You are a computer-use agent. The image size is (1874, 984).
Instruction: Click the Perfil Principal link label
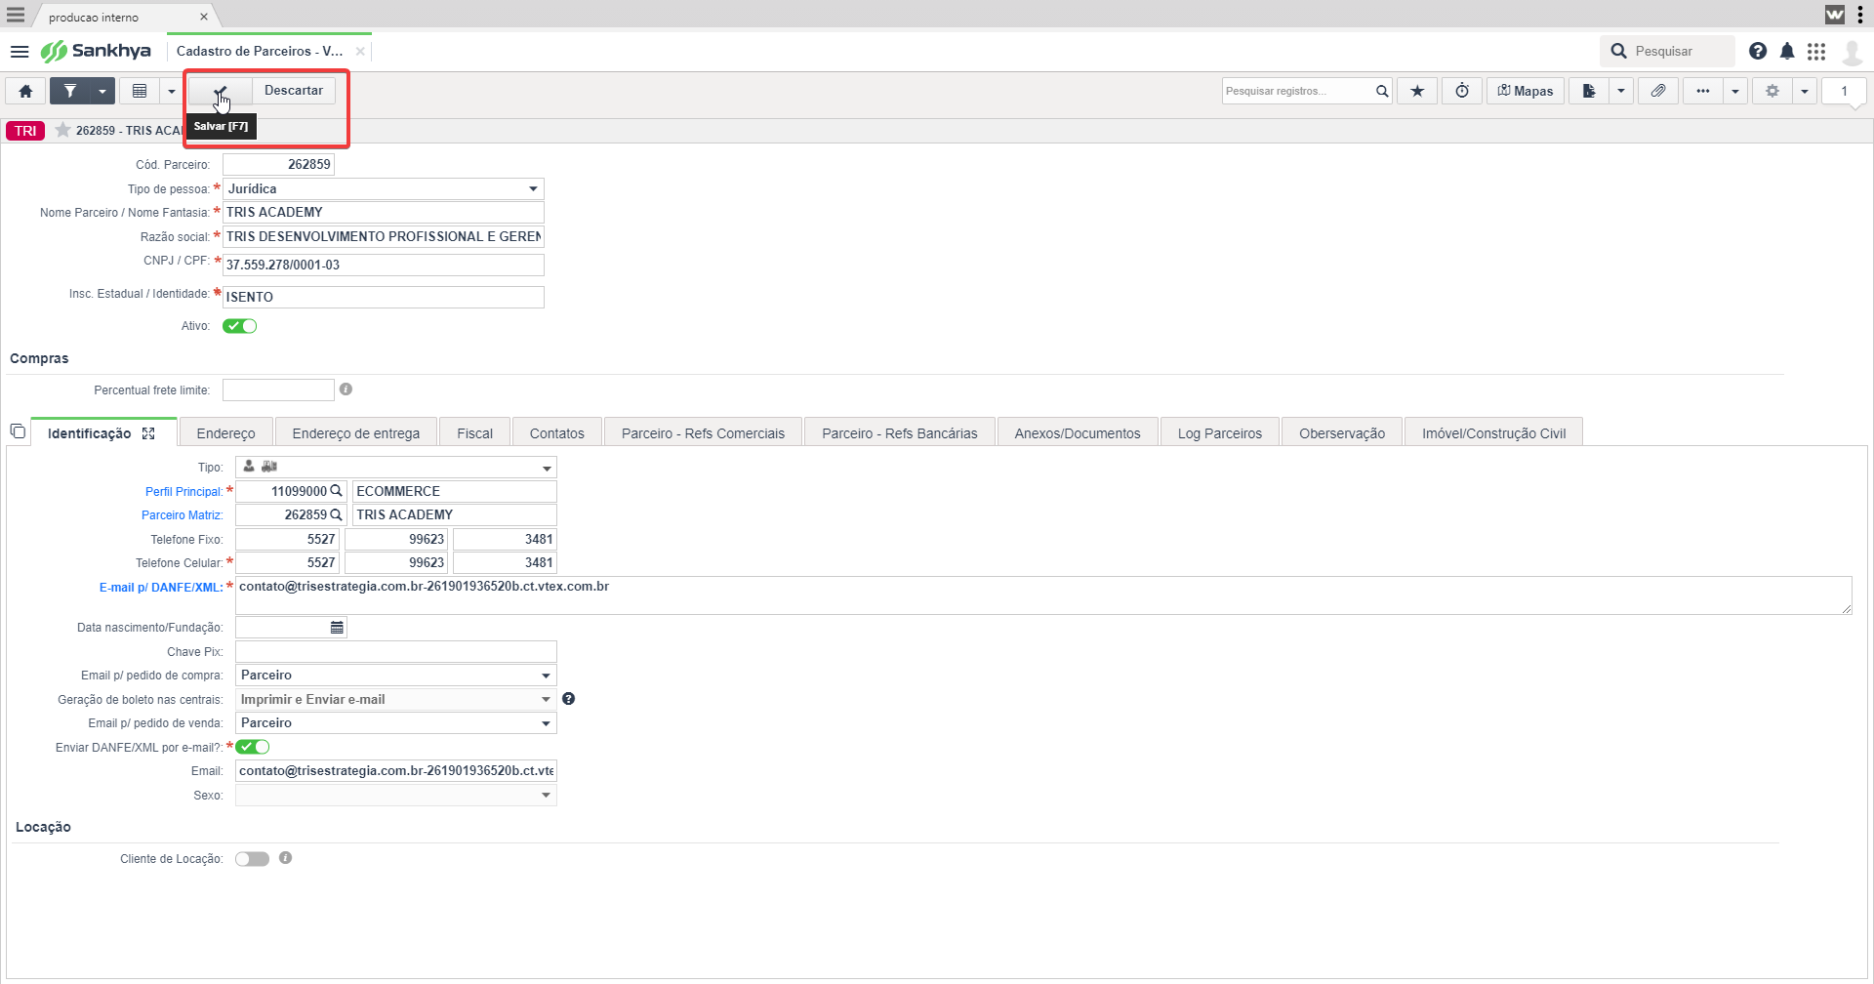pyautogui.click(x=183, y=491)
